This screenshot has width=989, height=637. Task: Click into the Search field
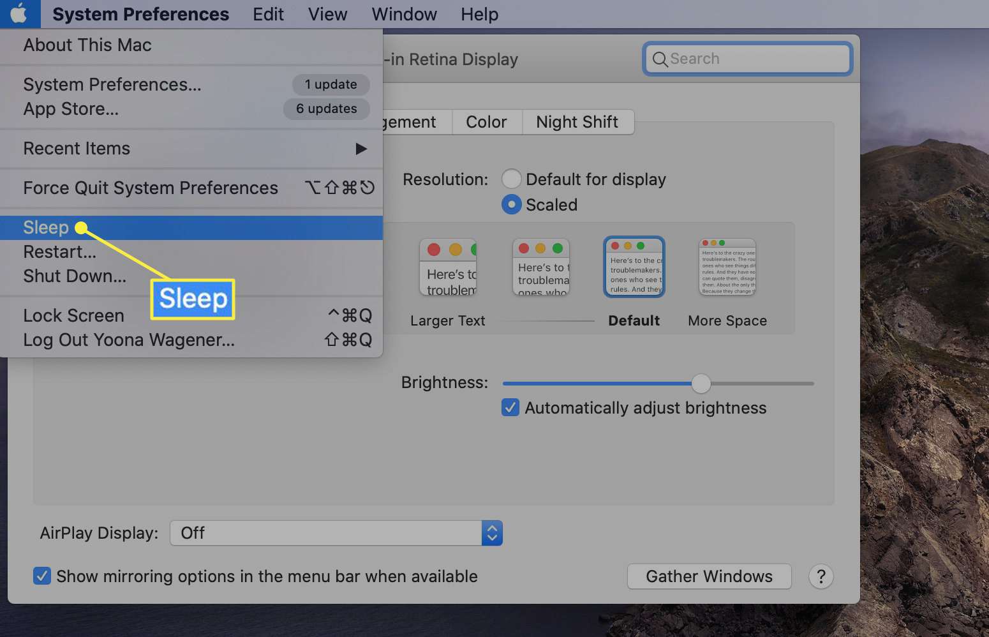click(748, 59)
